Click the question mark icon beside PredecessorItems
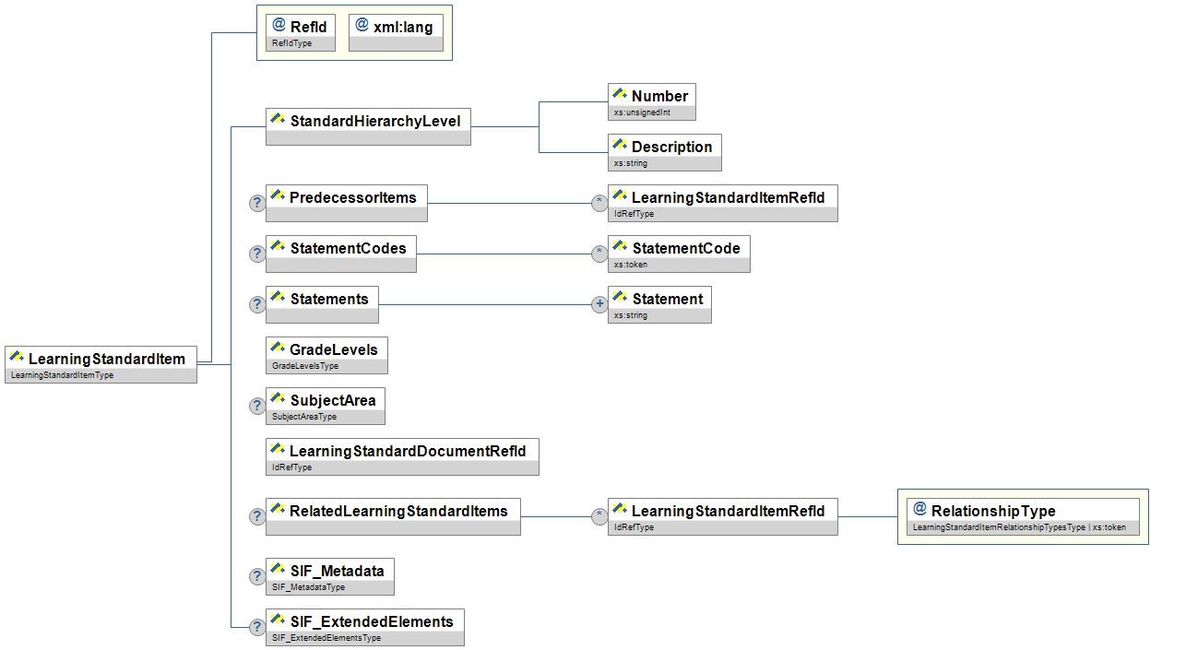The height and width of the screenshot is (650, 1186). pyautogui.click(x=257, y=203)
